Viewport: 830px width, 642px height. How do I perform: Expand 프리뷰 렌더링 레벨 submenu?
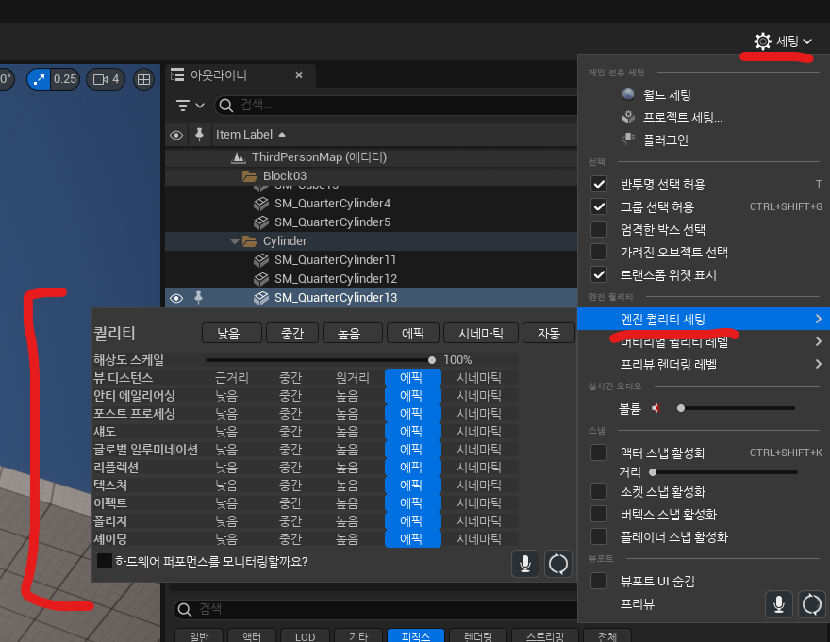[x=704, y=365]
